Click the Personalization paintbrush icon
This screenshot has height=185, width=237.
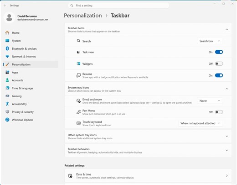[x=7, y=64]
